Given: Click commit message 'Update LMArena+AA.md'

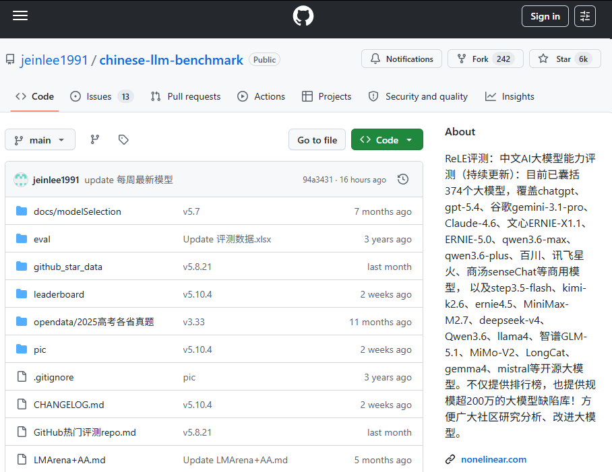Looking at the screenshot, I should [x=235, y=460].
